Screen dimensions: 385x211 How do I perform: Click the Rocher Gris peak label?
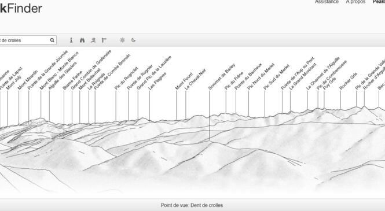pyautogui.click(x=348, y=81)
